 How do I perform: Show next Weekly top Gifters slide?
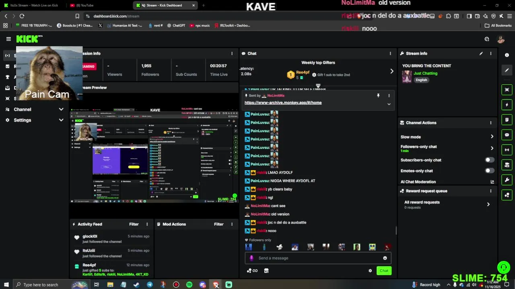click(391, 71)
